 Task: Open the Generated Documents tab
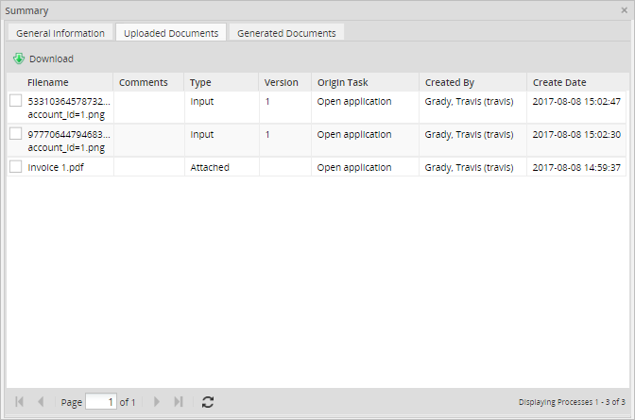(286, 33)
